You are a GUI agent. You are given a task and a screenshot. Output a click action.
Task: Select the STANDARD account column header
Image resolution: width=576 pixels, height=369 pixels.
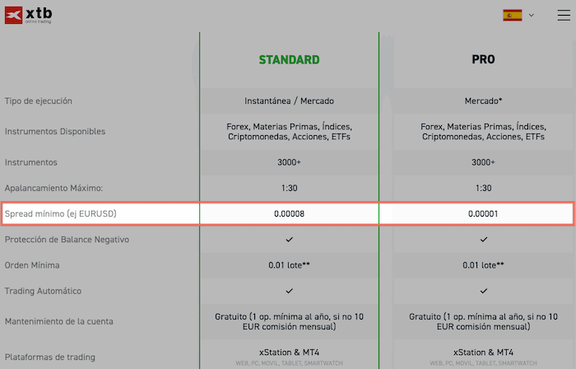tap(289, 59)
